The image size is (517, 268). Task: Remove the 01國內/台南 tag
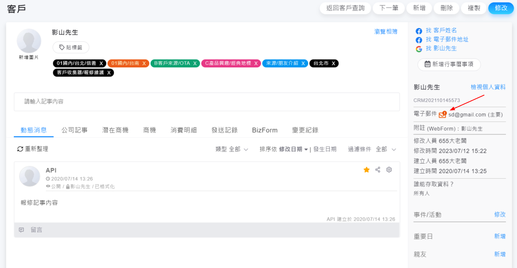tap(144, 64)
